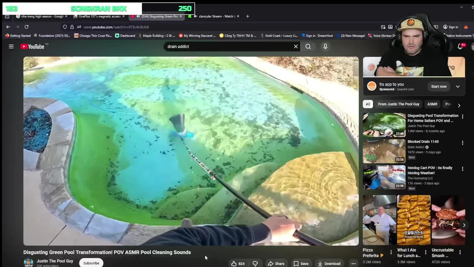This screenshot has height=267, width=474.
Task: Open My Winning Baccarat bookmark
Action: (197, 36)
